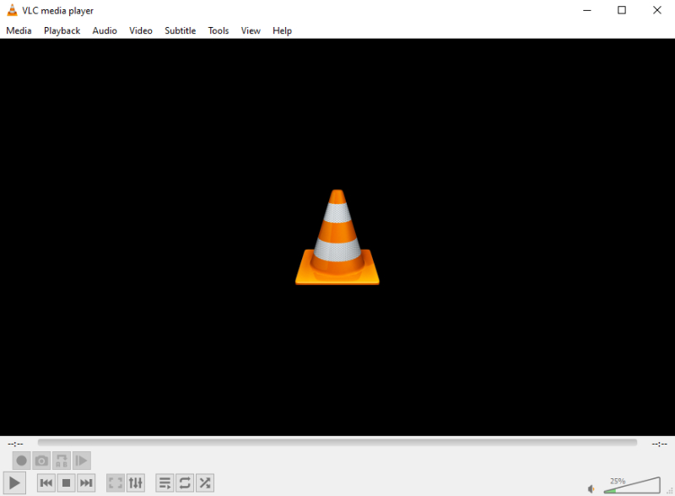Skip to next media track
The image size is (675, 496).
pyautogui.click(x=86, y=483)
